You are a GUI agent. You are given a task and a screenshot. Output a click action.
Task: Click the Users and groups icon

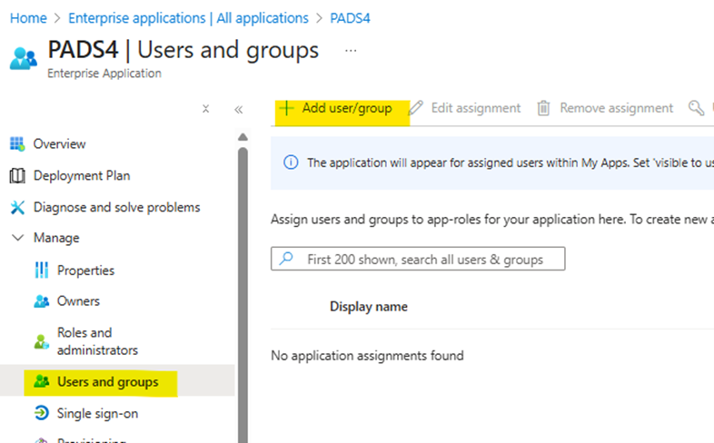(42, 381)
